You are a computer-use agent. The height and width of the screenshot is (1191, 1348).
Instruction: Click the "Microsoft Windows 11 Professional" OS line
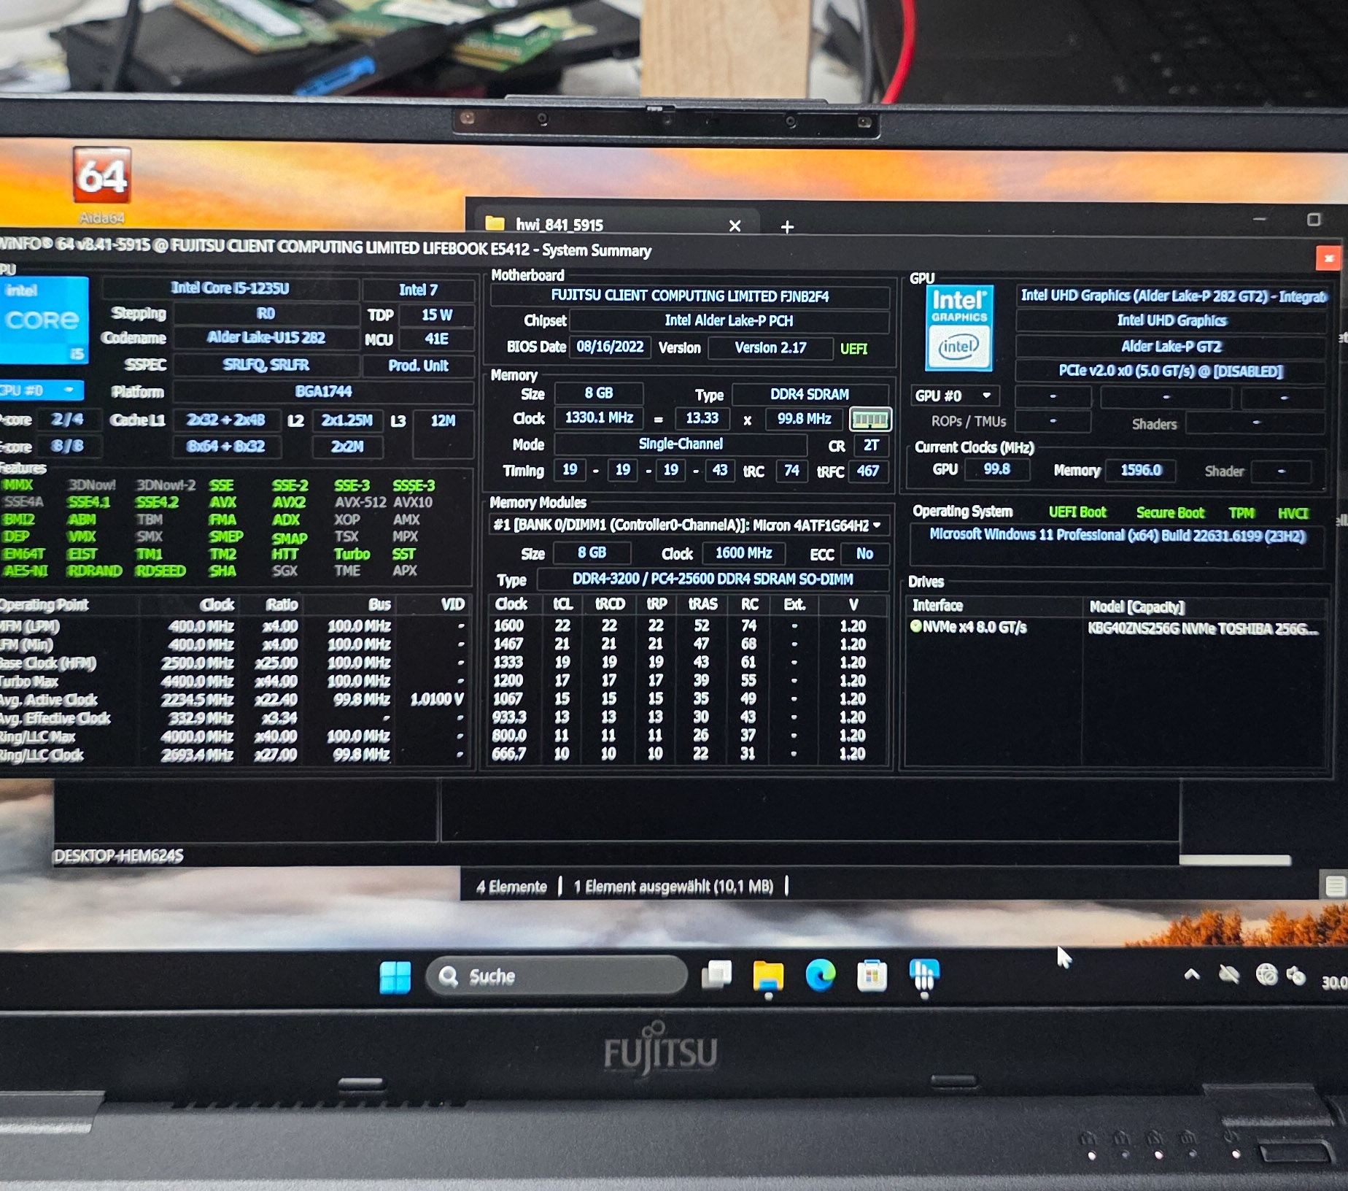(x=1117, y=536)
